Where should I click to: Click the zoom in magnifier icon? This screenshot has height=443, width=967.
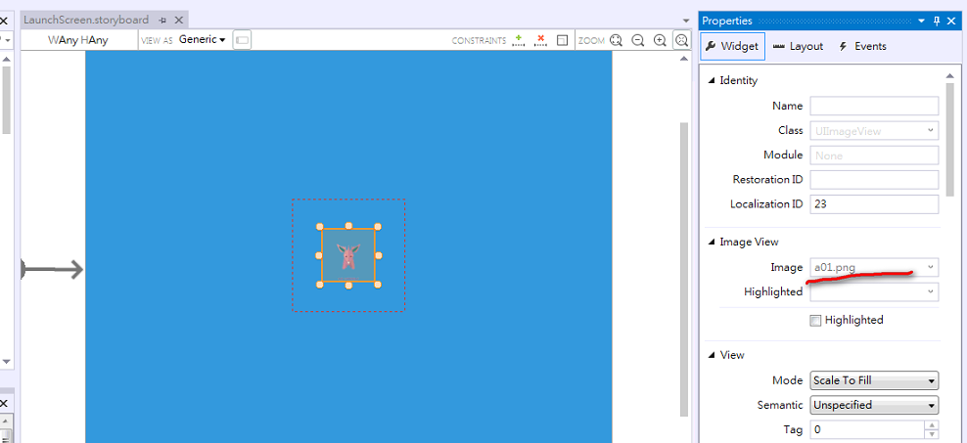tap(660, 40)
